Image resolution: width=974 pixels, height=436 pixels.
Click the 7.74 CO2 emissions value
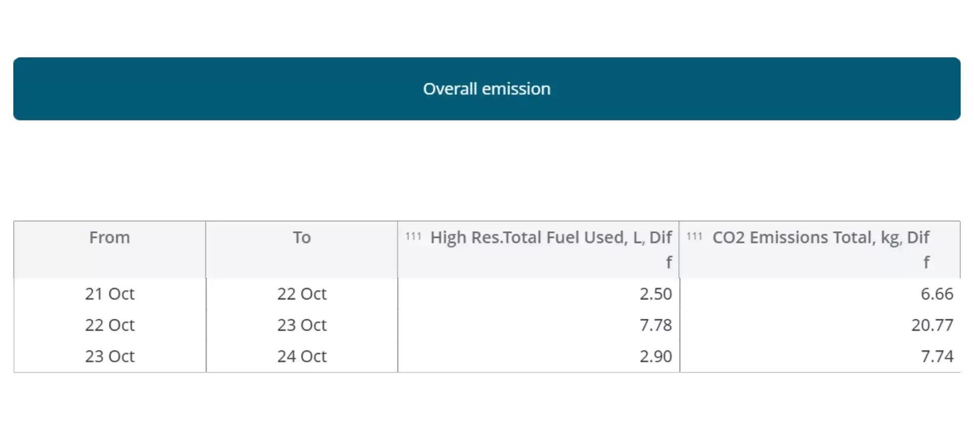coord(937,356)
